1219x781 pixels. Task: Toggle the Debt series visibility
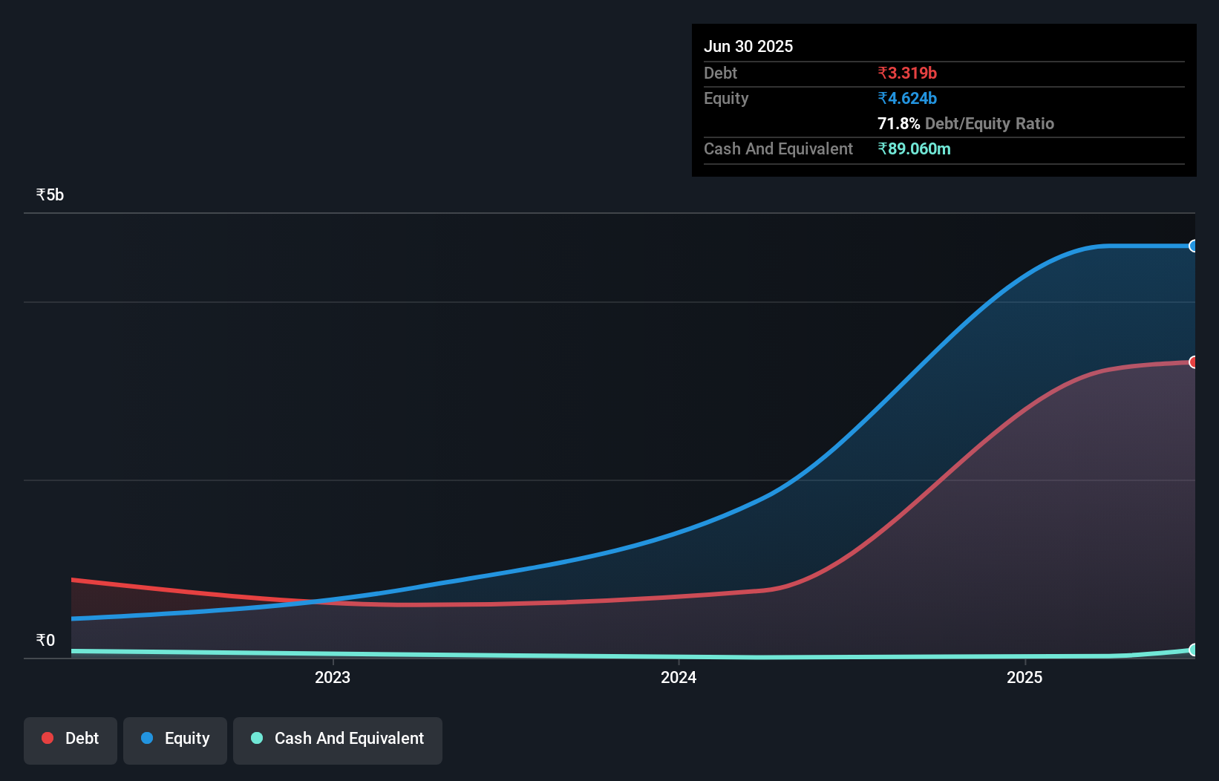(70, 739)
